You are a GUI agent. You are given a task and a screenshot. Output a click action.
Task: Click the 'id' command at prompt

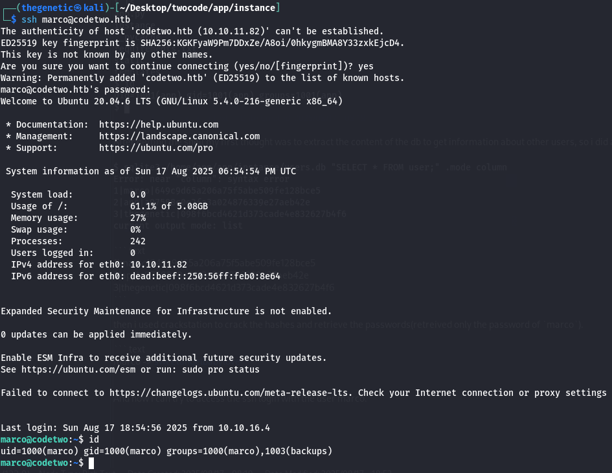click(94, 439)
